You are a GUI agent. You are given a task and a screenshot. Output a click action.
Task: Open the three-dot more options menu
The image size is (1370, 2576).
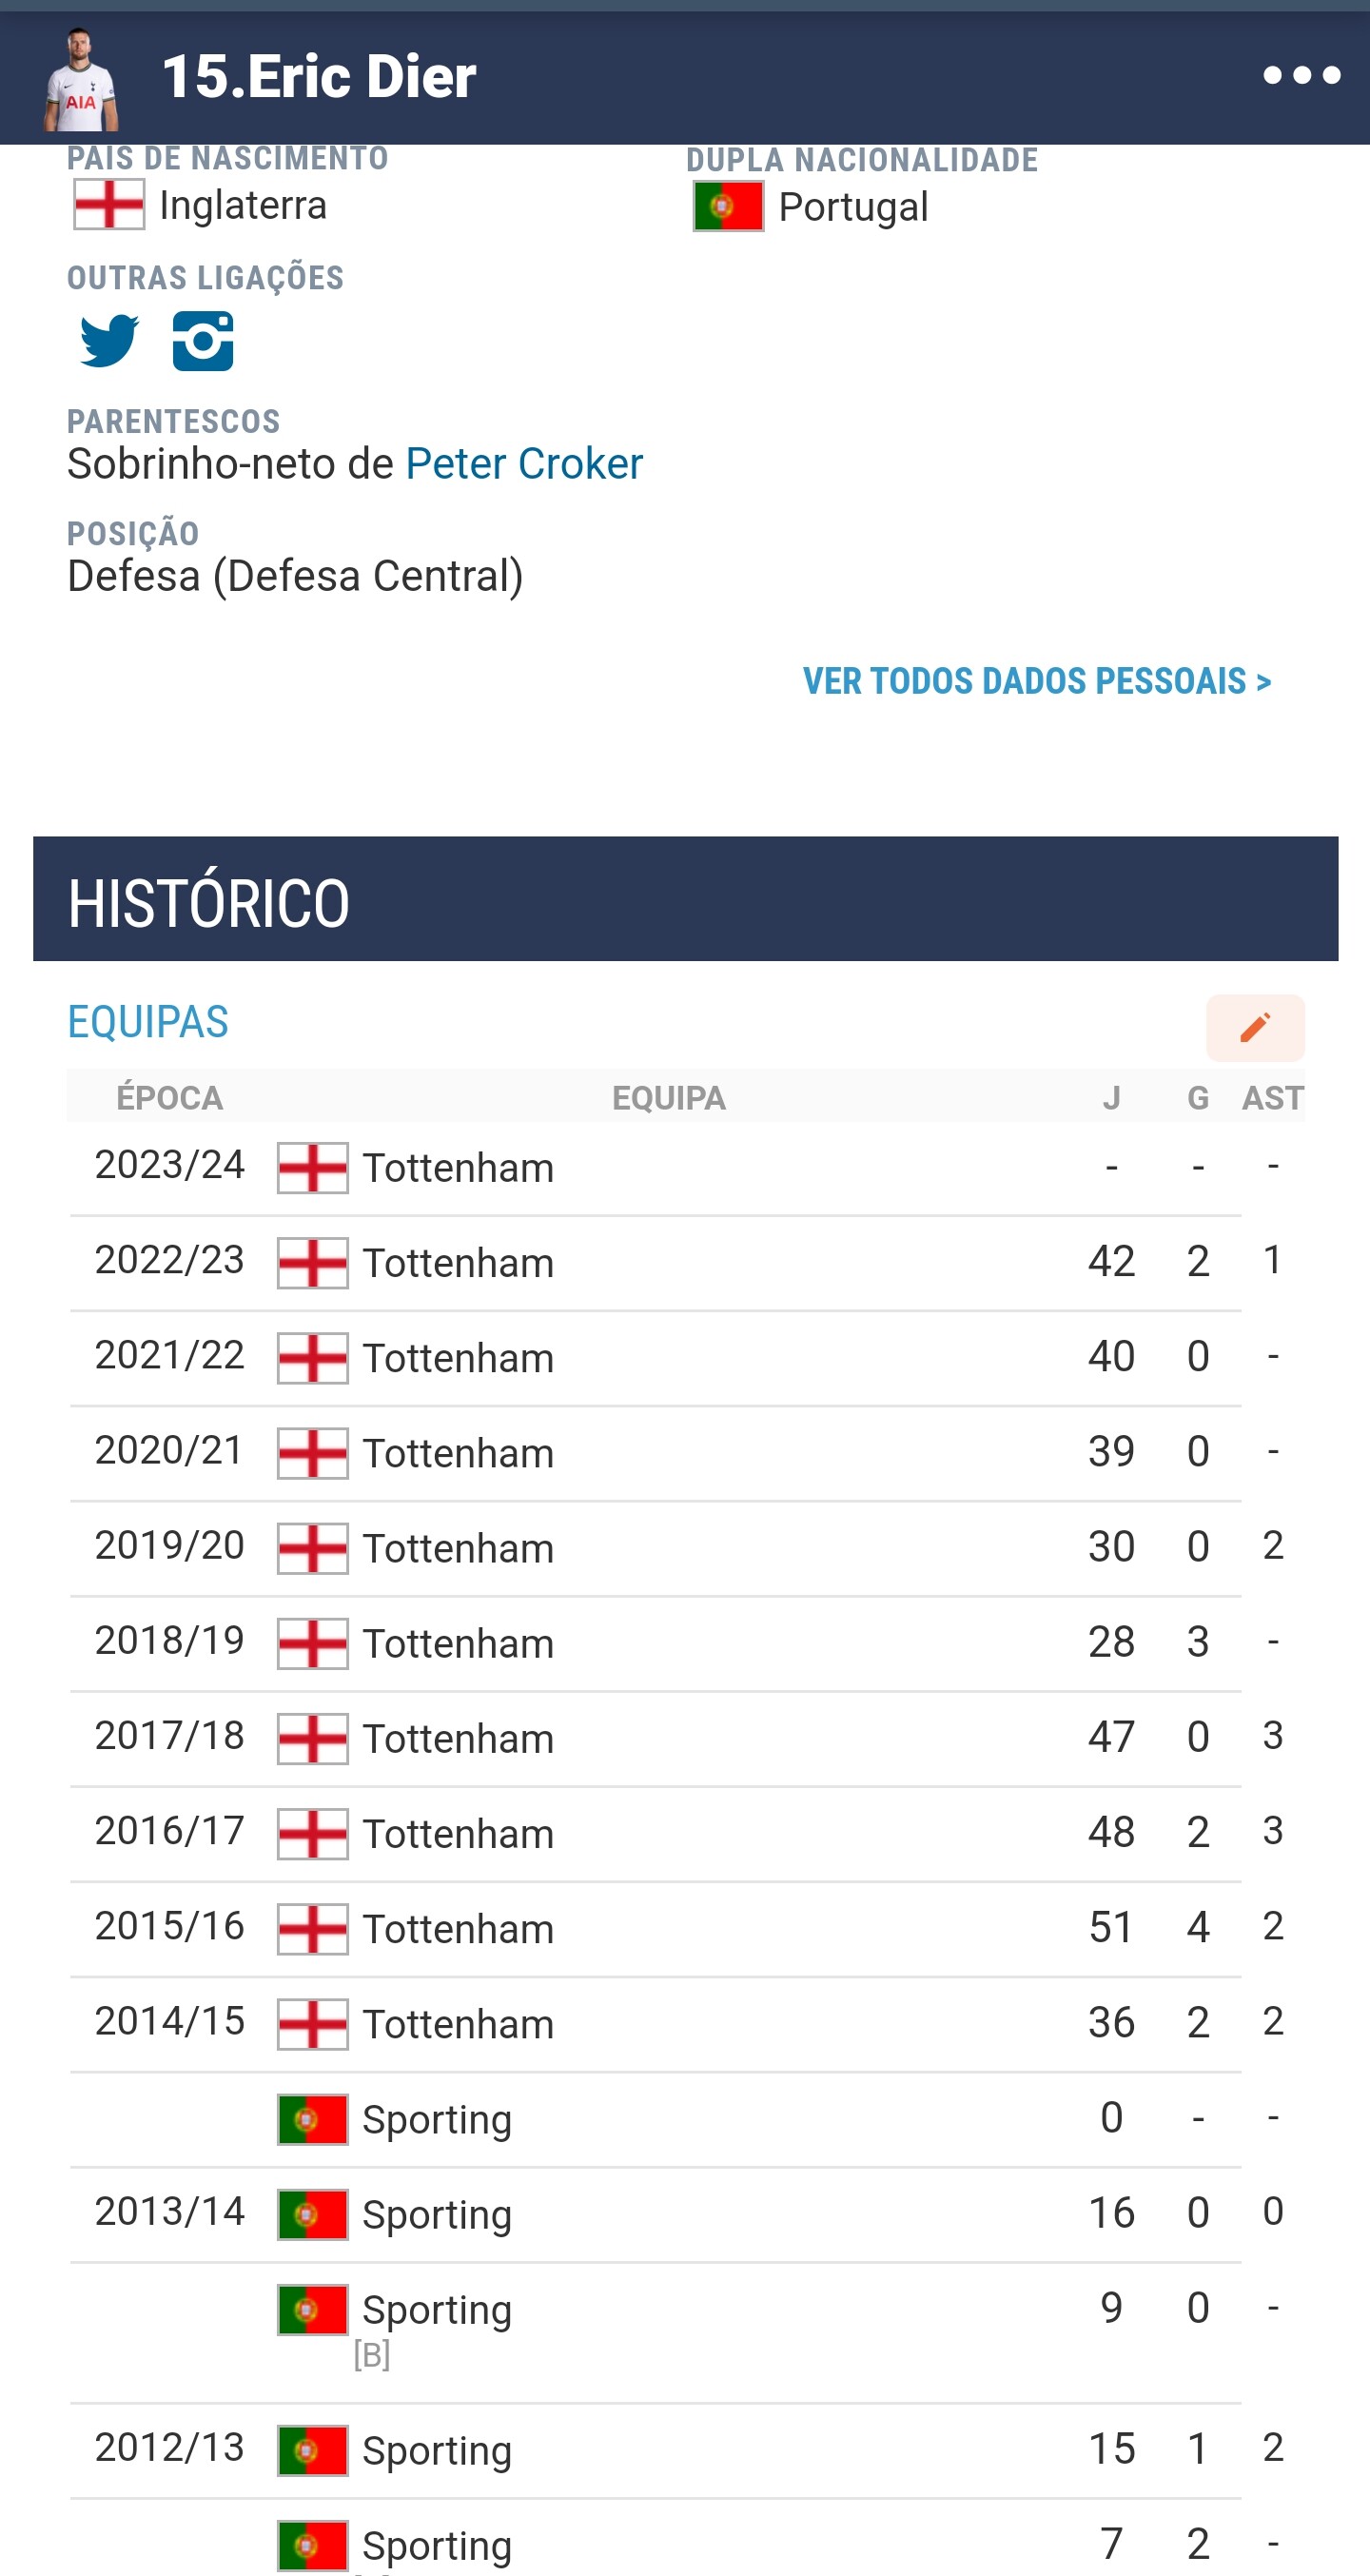click(1300, 75)
